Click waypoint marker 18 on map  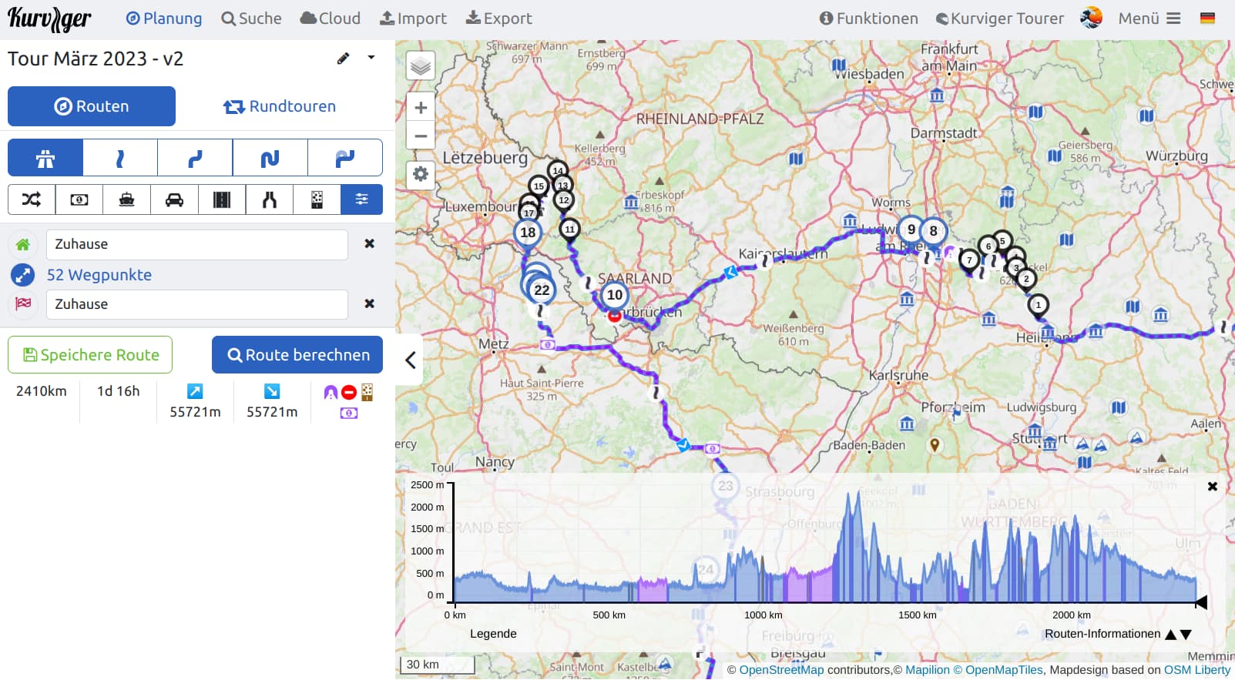(528, 233)
